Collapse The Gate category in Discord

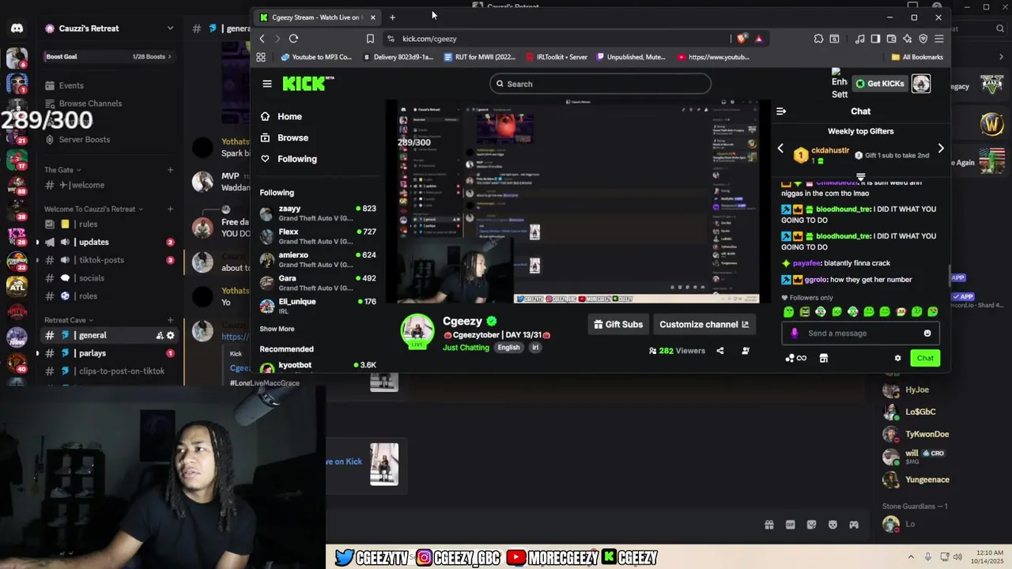click(62, 170)
